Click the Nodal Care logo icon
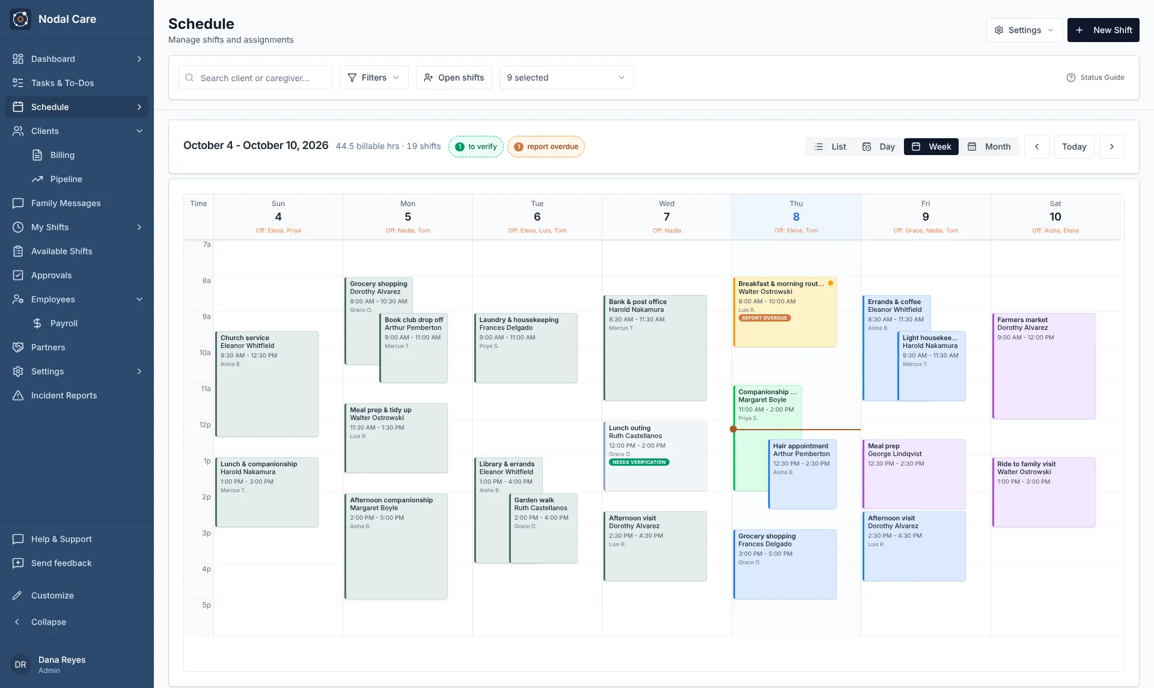 point(20,19)
